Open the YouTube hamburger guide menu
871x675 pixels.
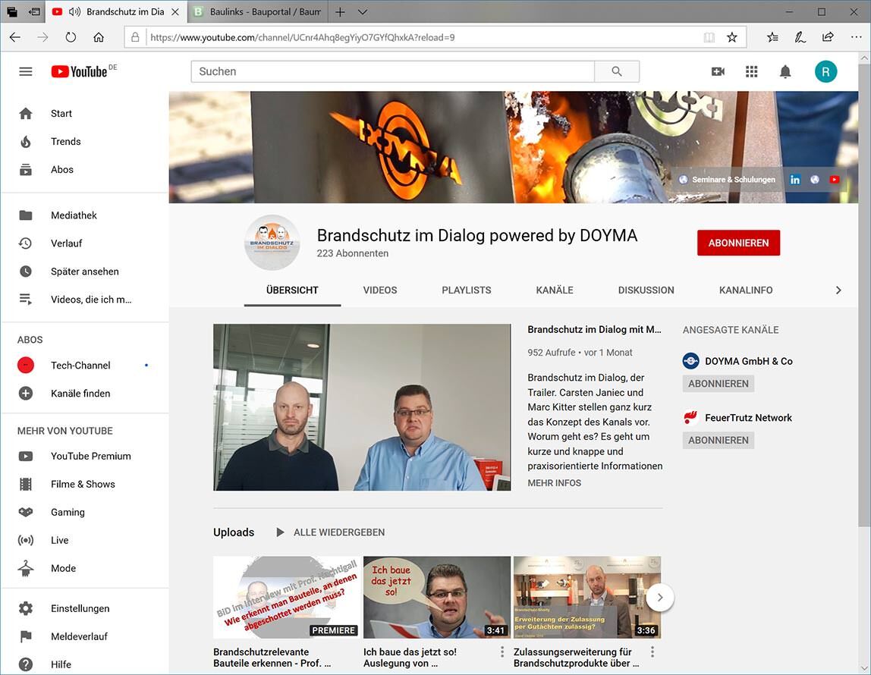click(x=26, y=71)
